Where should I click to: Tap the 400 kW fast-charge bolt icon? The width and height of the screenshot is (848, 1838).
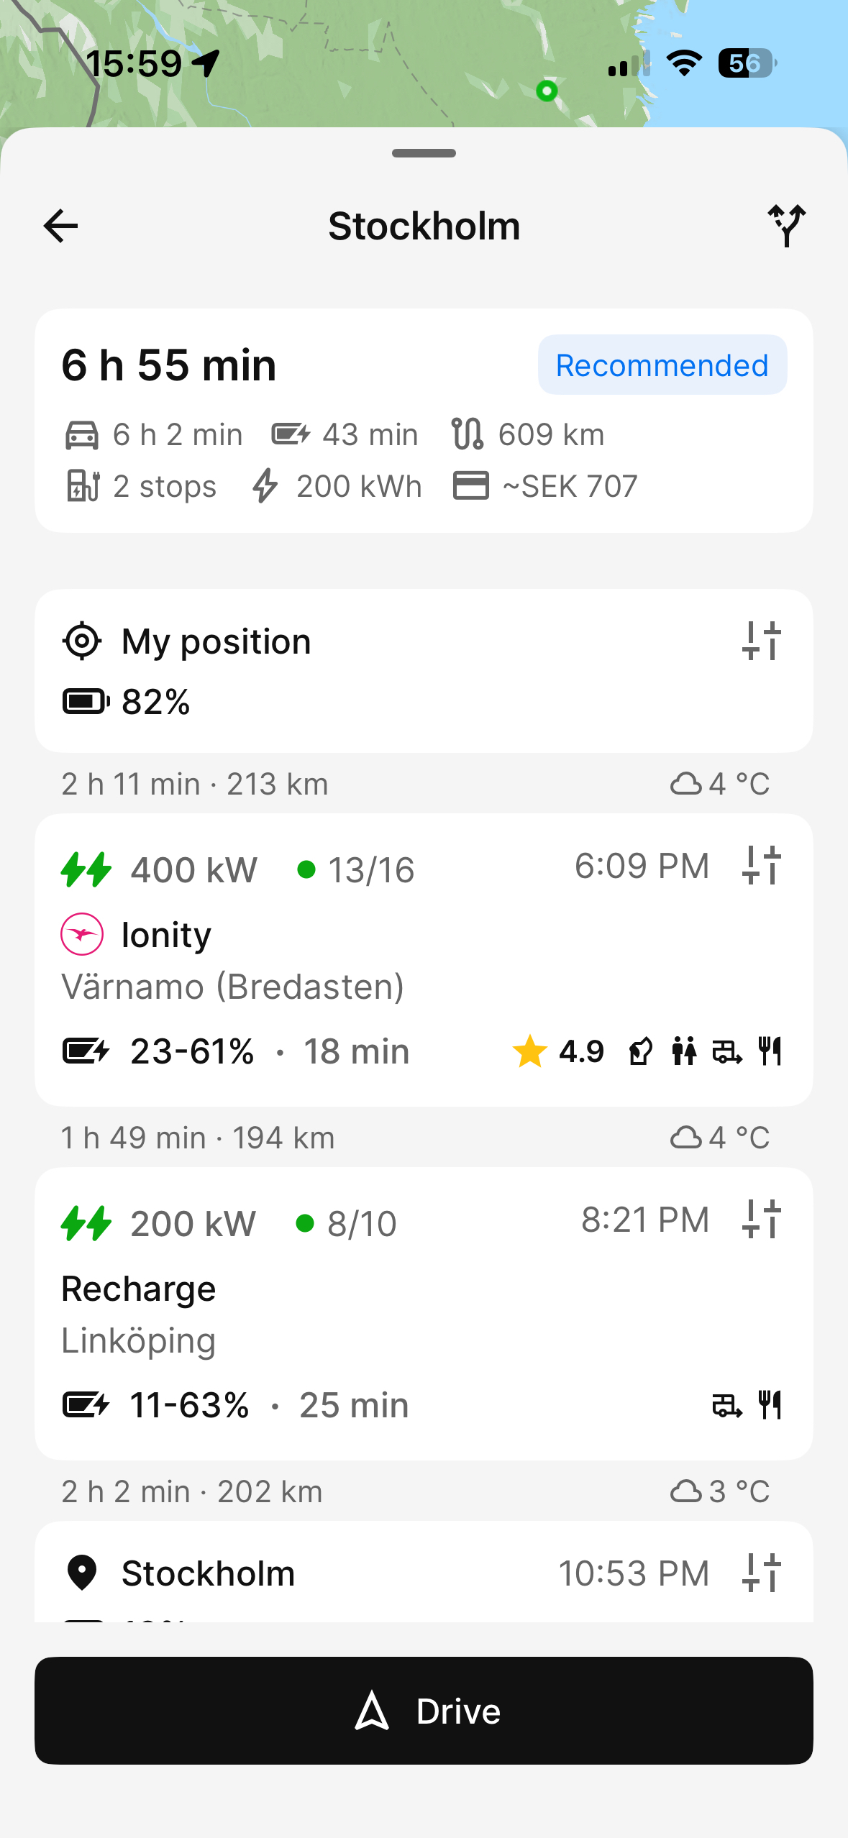click(86, 869)
